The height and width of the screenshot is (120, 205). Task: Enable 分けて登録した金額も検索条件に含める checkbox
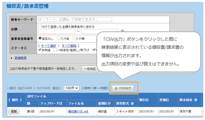(x=40, y=26)
